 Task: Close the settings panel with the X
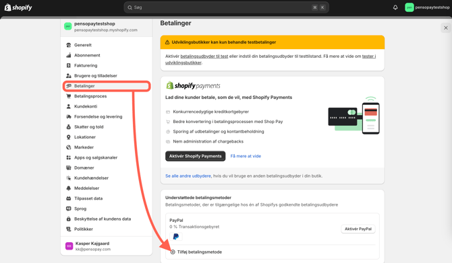446,28
